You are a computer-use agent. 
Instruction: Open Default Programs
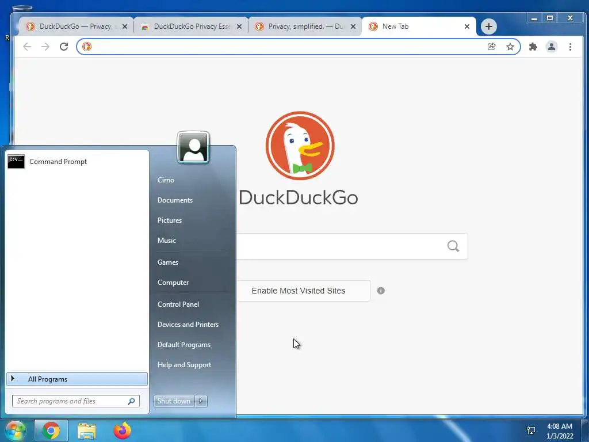[x=184, y=345]
